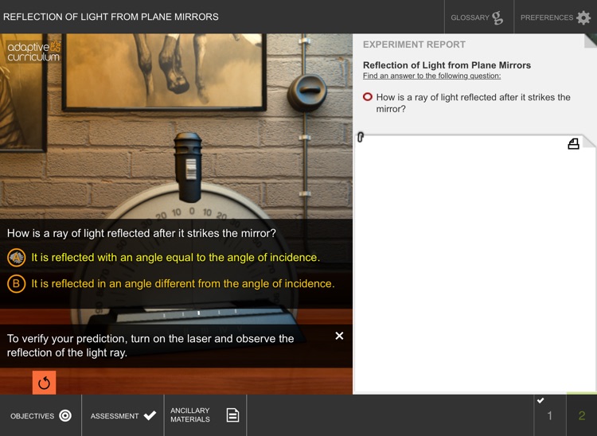The width and height of the screenshot is (597, 436).
Task: Click the 'EXPERIMENT REPORT' title
Action: click(x=414, y=45)
